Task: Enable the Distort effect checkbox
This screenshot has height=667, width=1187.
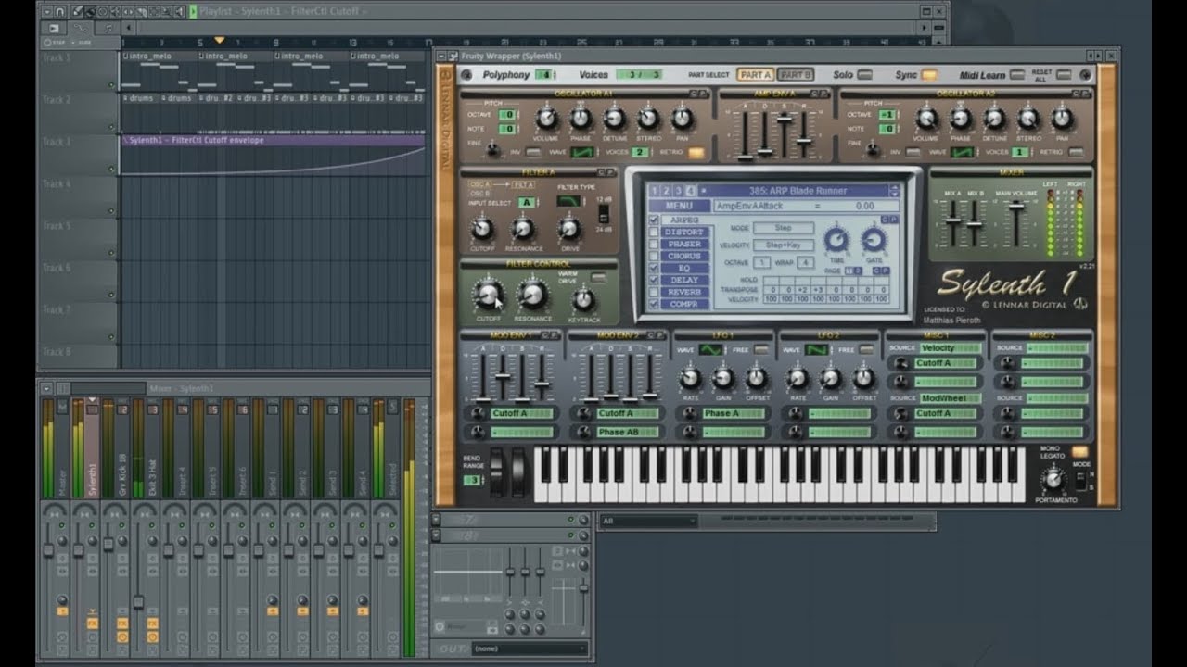Action: [655, 233]
